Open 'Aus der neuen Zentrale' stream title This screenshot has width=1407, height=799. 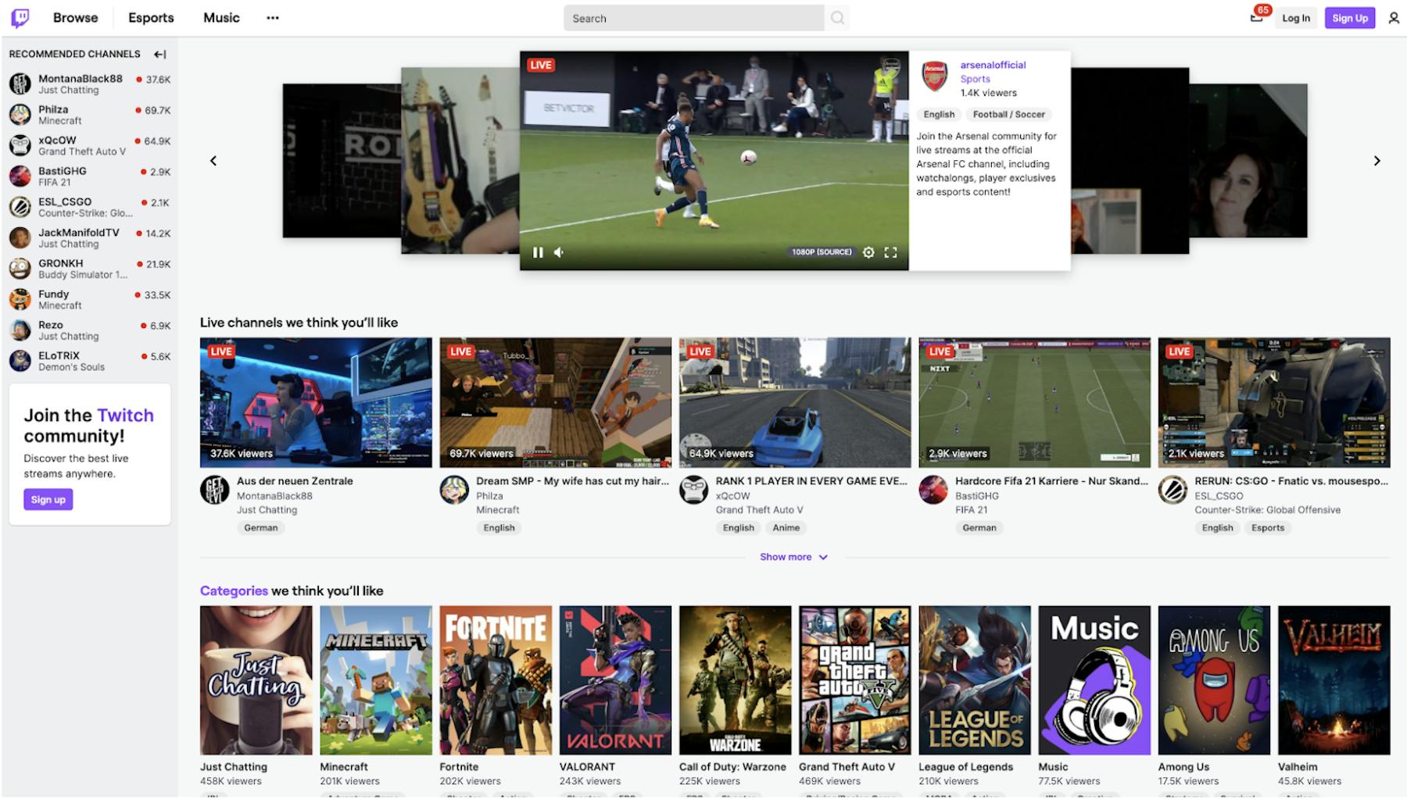click(295, 481)
